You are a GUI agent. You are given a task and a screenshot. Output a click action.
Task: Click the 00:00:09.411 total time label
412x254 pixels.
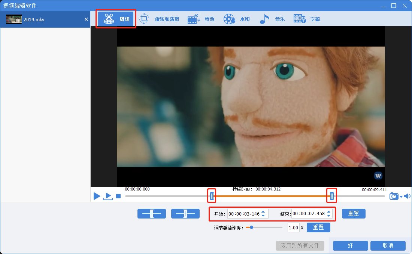375,190
